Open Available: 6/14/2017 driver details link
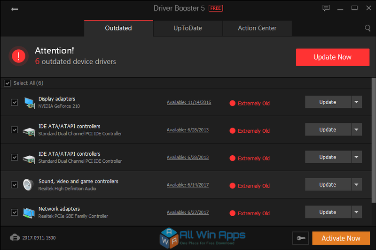Image resolution: width=376 pixels, height=250 pixels. point(188,185)
